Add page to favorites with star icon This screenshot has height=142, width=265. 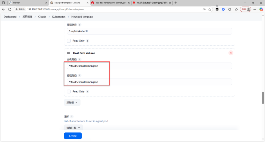[210, 9]
